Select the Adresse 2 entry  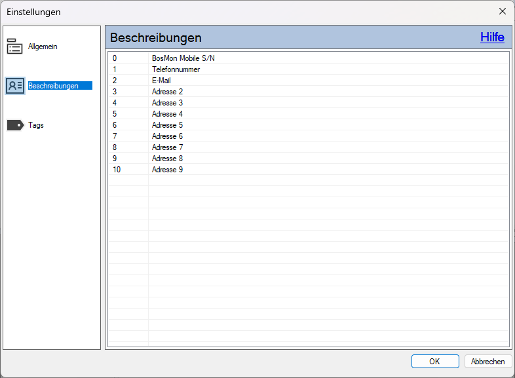pos(309,92)
